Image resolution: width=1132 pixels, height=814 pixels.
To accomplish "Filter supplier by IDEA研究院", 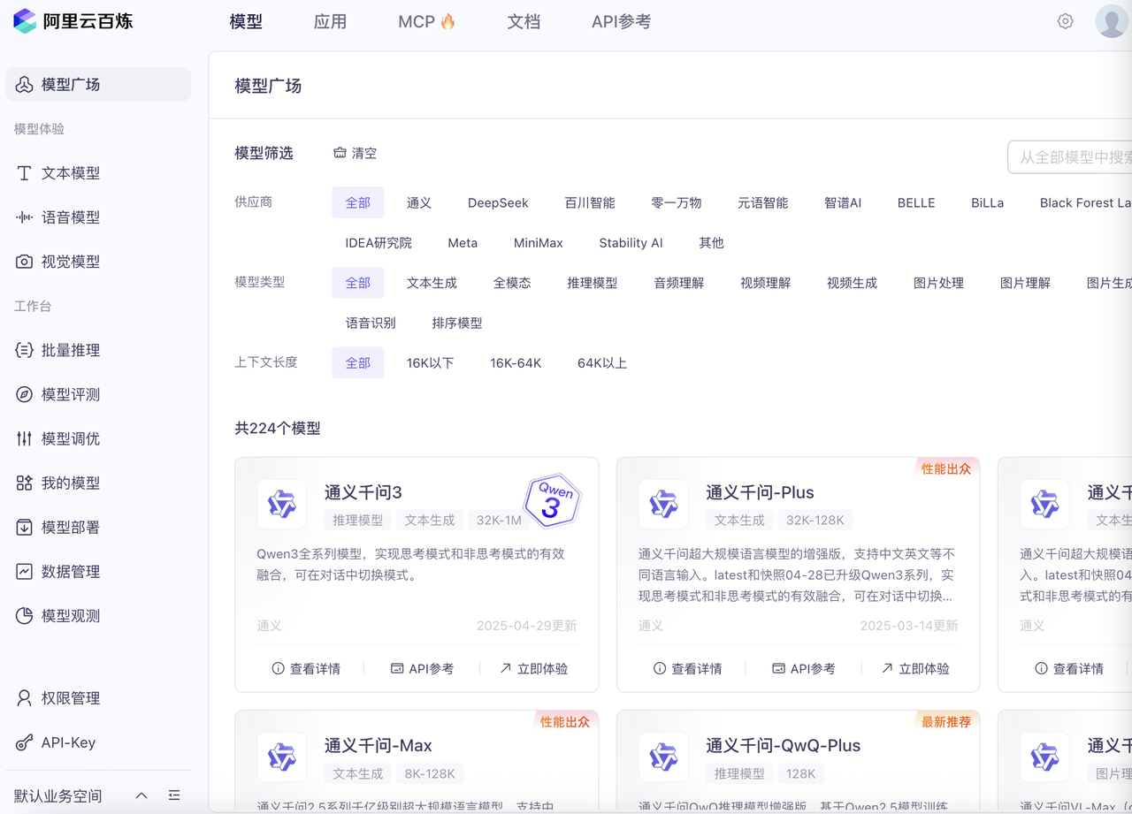I will tap(379, 243).
